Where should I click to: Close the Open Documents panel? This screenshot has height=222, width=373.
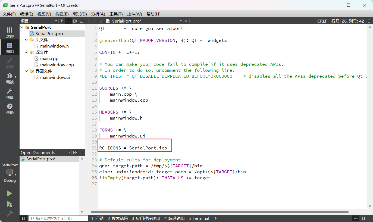tap(82, 152)
